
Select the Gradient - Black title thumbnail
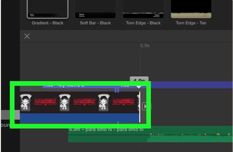coord(47,9)
